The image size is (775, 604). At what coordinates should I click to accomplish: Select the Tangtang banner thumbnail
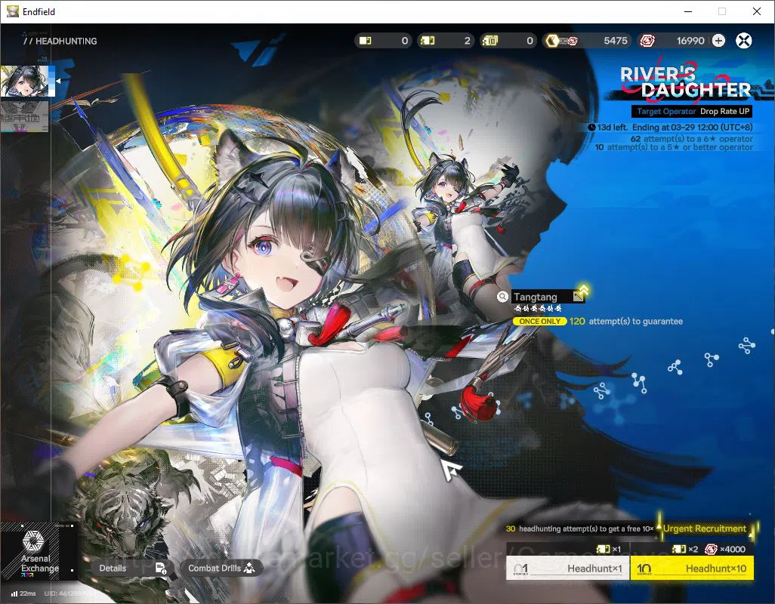point(25,81)
